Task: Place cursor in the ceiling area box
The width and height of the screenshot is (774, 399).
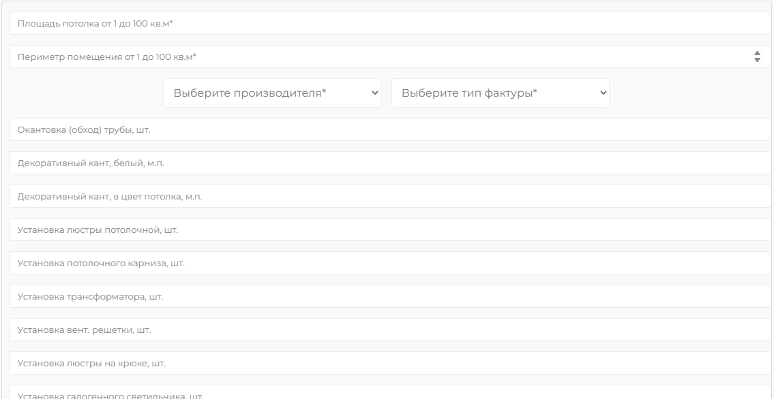Action: (x=389, y=23)
